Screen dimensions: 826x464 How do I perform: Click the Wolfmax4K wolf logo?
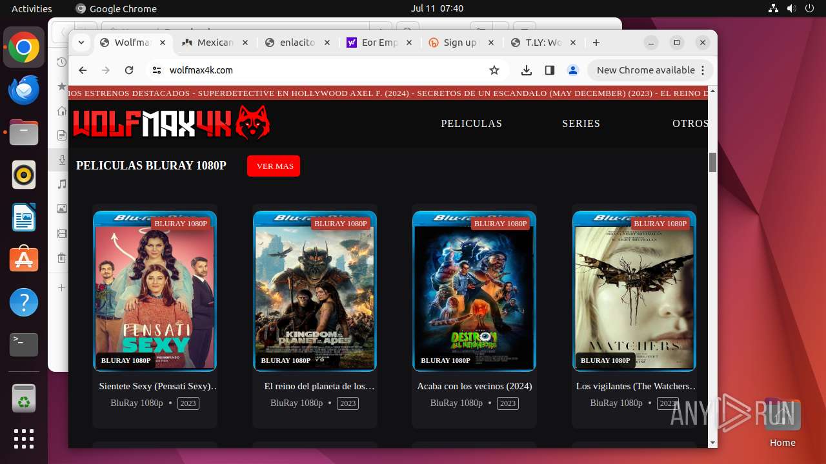pos(171,123)
